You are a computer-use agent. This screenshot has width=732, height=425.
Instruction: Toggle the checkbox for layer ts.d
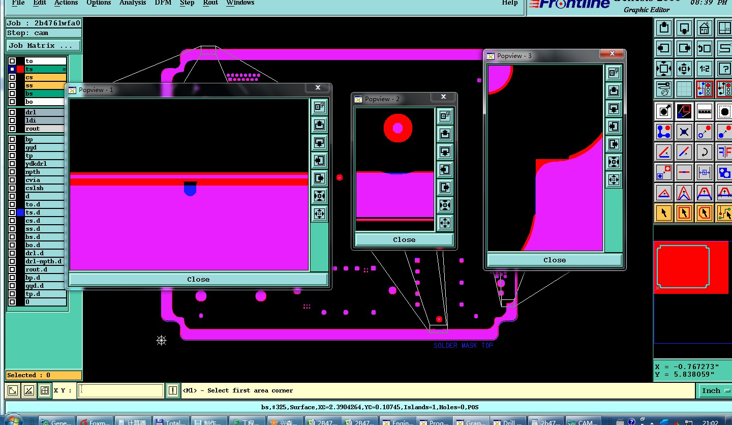tap(12, 212)
